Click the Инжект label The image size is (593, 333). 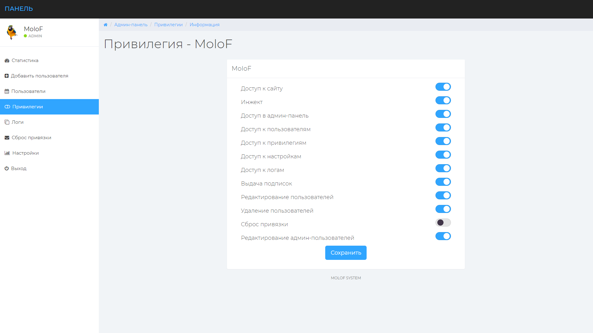(252, 102)
